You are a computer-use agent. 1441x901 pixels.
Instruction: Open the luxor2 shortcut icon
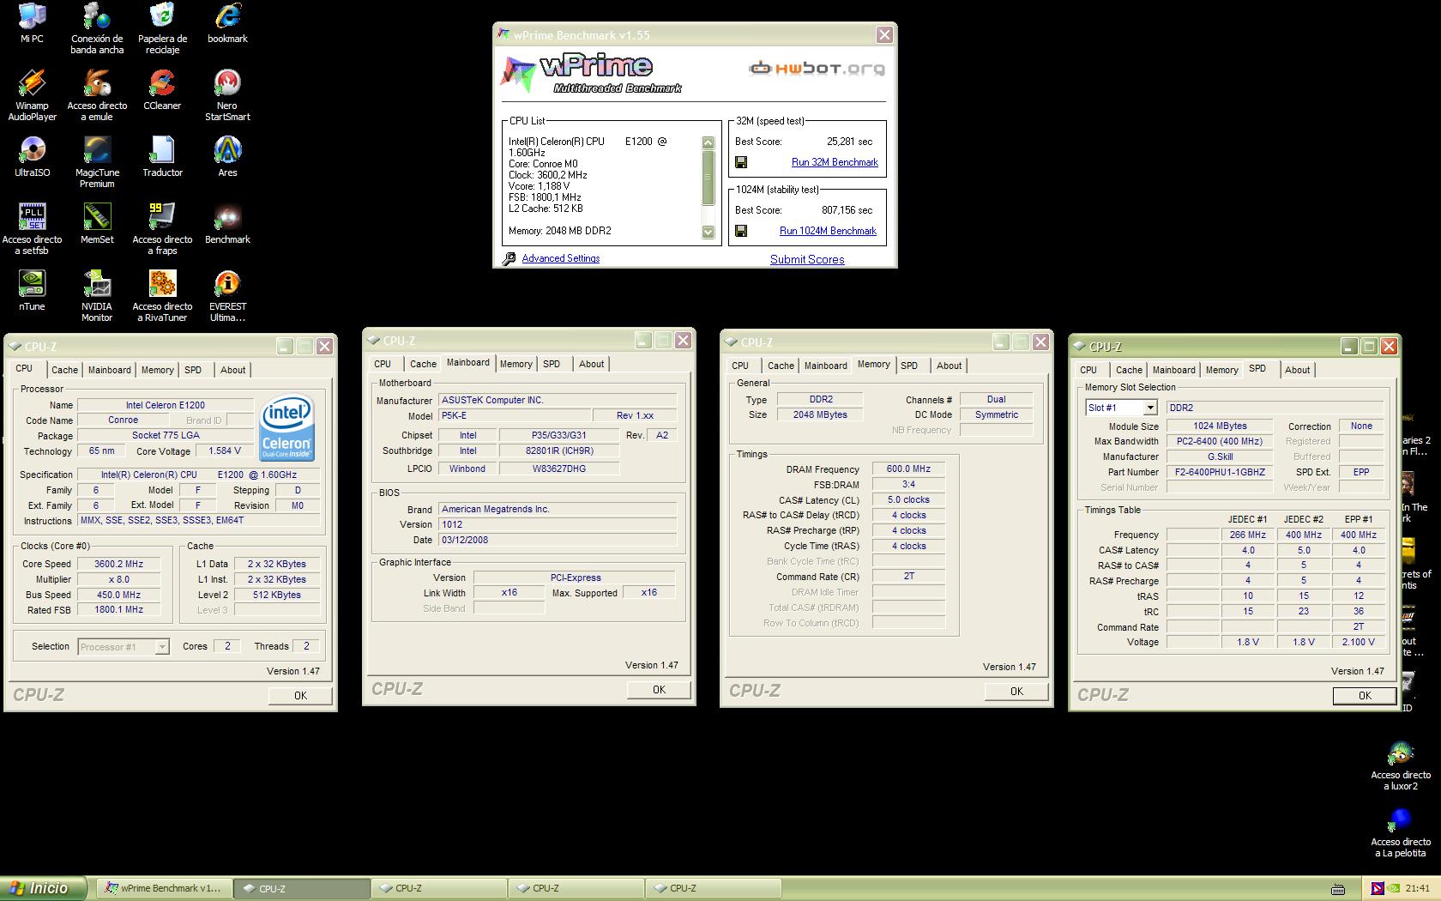click(1401, 765)
